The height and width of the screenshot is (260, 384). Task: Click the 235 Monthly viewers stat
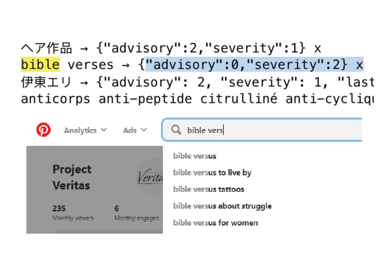click(73, 213)
